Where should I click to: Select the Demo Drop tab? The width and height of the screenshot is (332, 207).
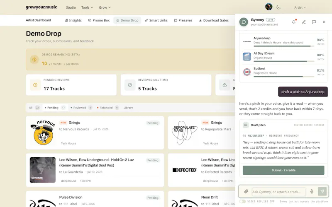click(127, 20)
